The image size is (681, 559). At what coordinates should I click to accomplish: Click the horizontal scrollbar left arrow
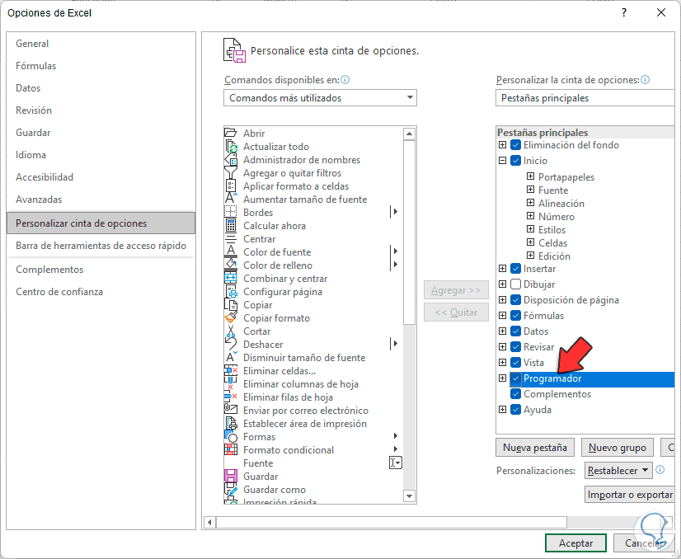point(209,522)
